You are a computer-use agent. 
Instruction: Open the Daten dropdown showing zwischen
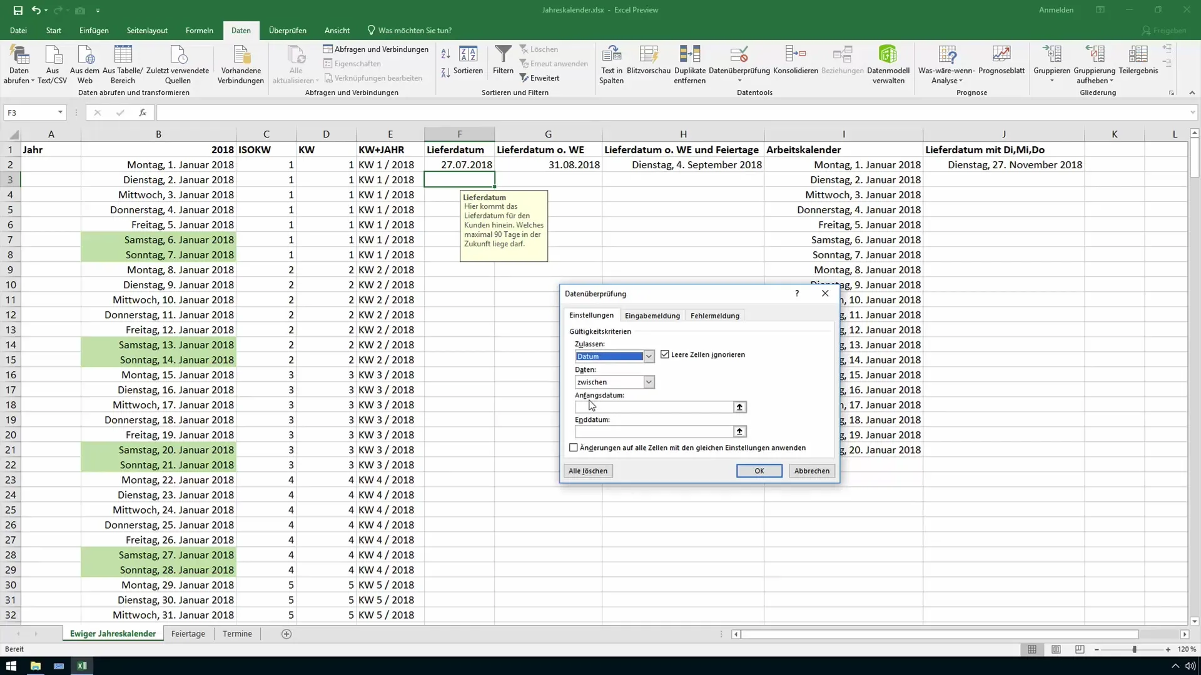(649, 382)
